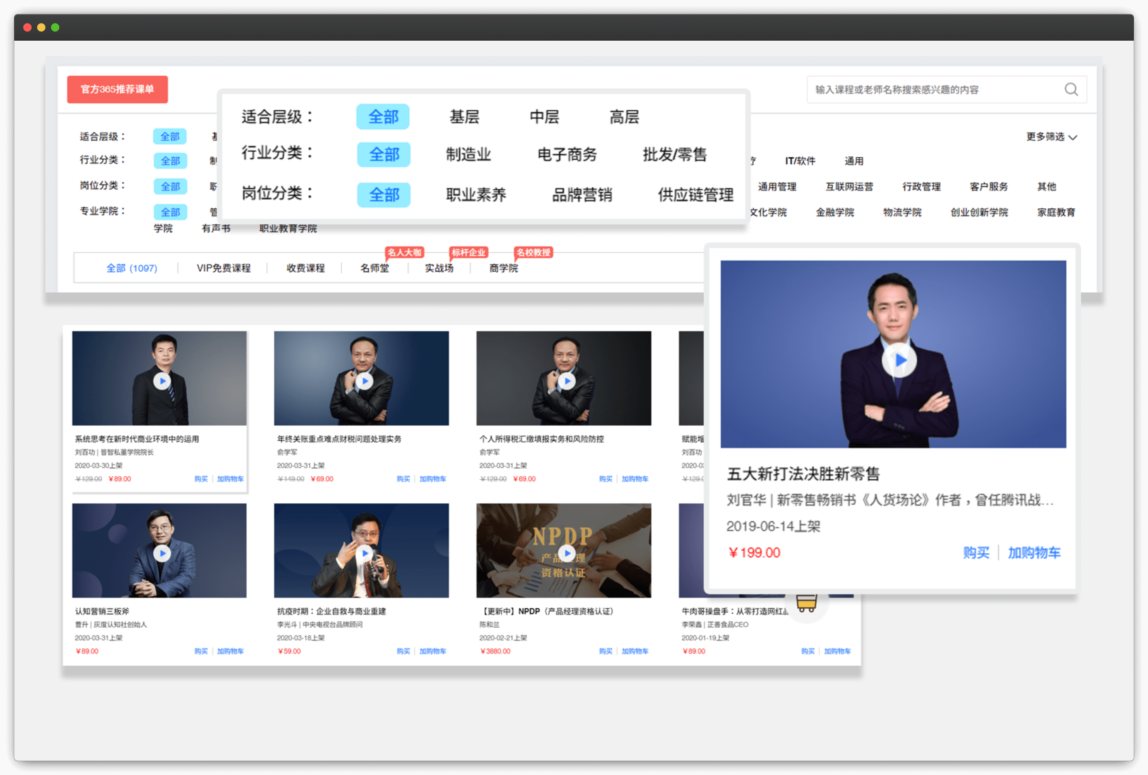Buy the 个人所得税汇缴填报 course
The width and height of the screenshot is (1148, 775).
click(x=606, y=479)
